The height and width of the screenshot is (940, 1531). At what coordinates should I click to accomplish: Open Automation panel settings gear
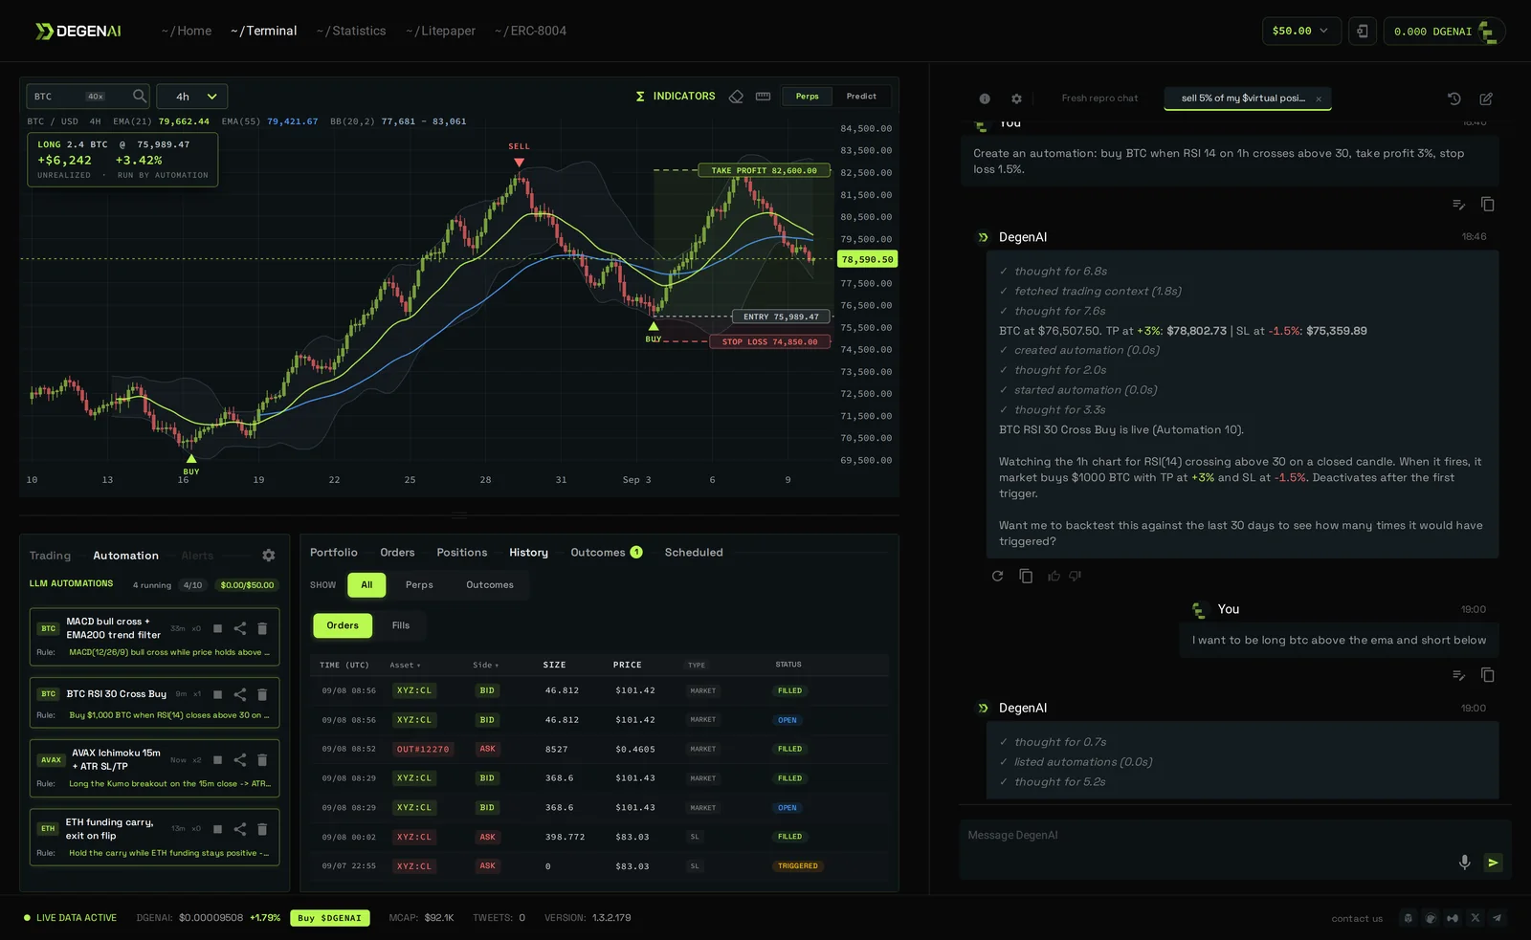tap(269, 556)
